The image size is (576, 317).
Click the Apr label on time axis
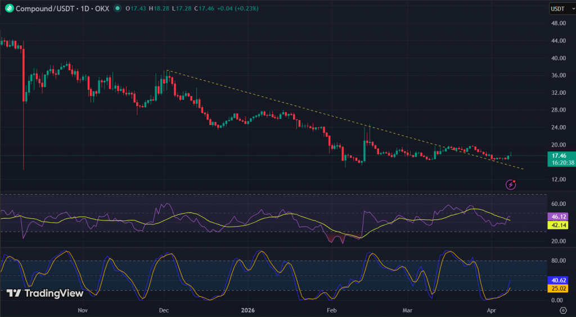491,310
